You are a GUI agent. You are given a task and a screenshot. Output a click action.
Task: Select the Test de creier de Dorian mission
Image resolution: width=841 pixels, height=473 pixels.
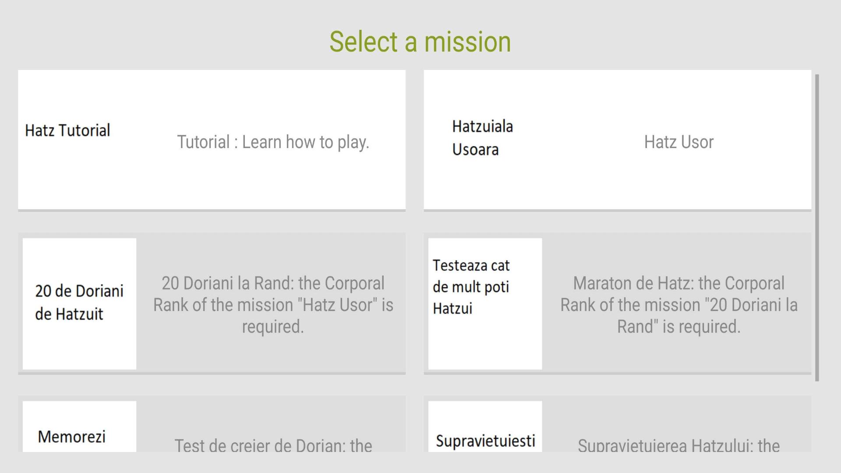pos(273,445)
